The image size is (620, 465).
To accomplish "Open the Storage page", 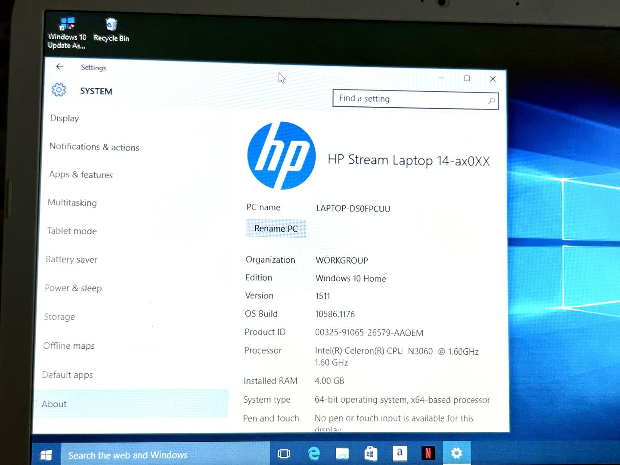I will [x=59, y=316].
